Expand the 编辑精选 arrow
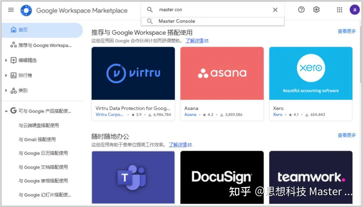 6,60
